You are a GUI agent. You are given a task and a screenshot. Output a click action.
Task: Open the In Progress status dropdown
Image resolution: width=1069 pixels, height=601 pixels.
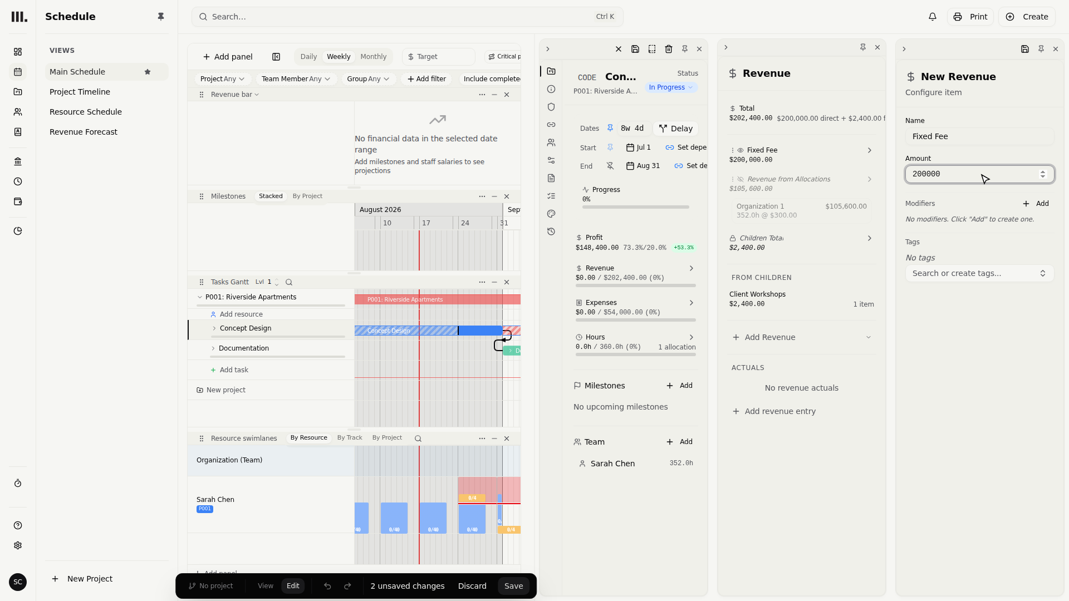point(671,87)
